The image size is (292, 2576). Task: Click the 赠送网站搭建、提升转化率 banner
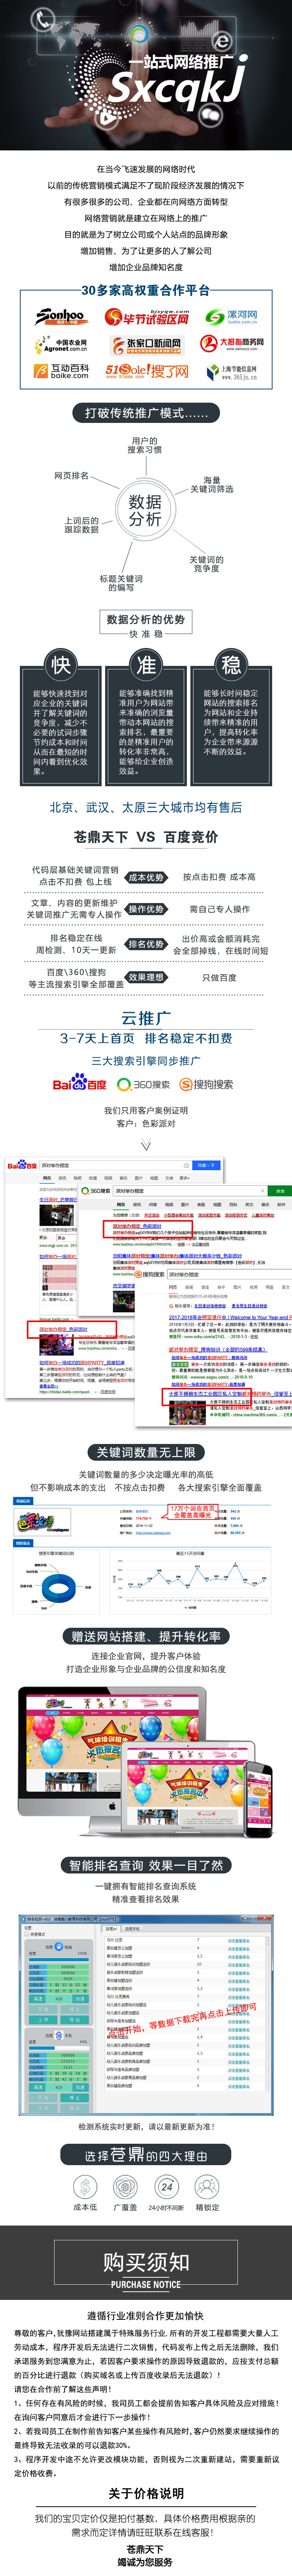click(146, 1637)
